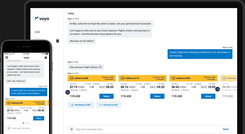Click the plus icon in phone text entry bar
The image size is (245, 134).
pos(9,128)
